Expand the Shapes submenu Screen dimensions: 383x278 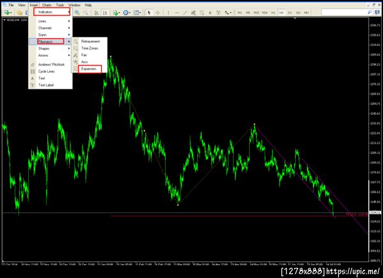pyautogui.click(x=50, y=48)
